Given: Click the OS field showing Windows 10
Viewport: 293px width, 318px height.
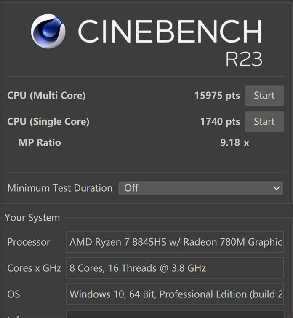Looking at the screenshot, I should click(x=175, y=294).
